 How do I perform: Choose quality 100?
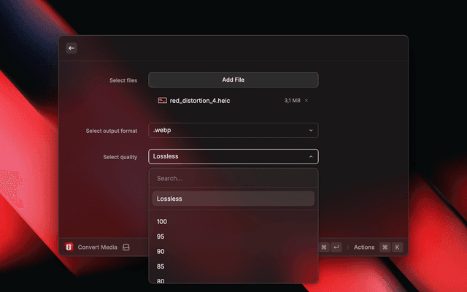pos(233,222)
